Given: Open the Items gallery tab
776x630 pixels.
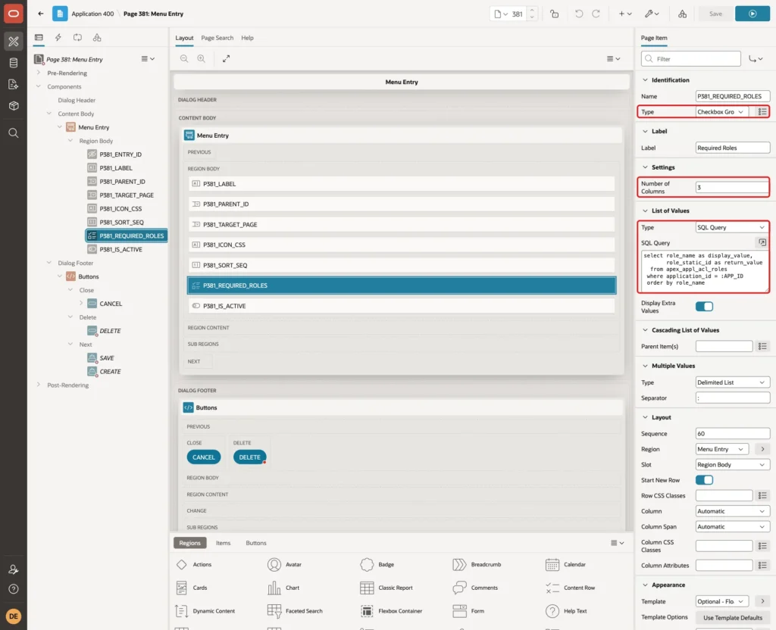Looking at the screenshot, I should [224, 543].
